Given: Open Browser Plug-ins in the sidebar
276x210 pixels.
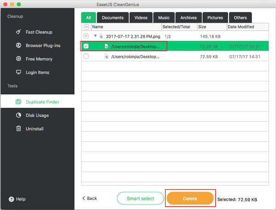Looking at the screenshot, I should [38, 45].
